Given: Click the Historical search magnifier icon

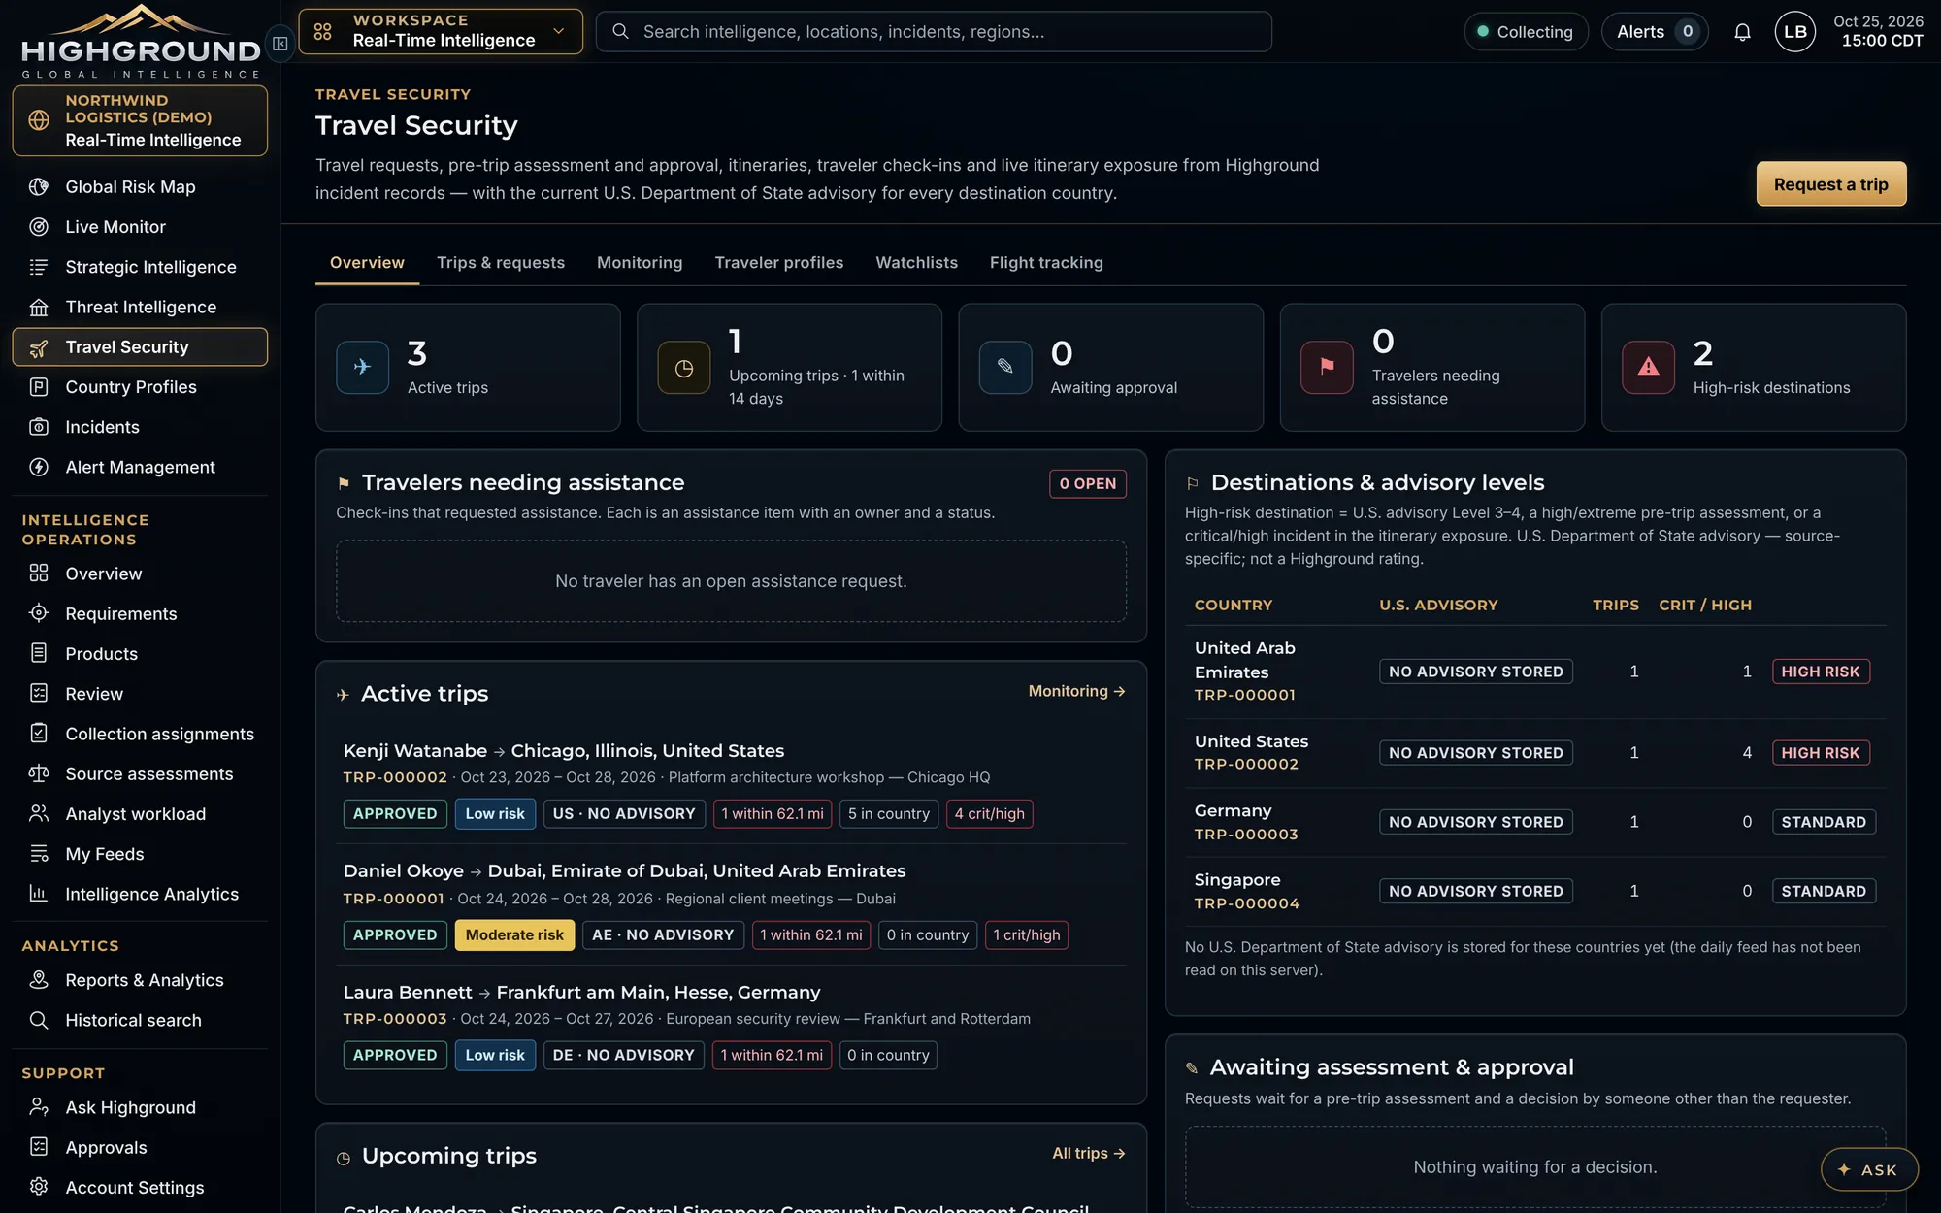Looking at the screenshot, I should tap(39, 1020).
